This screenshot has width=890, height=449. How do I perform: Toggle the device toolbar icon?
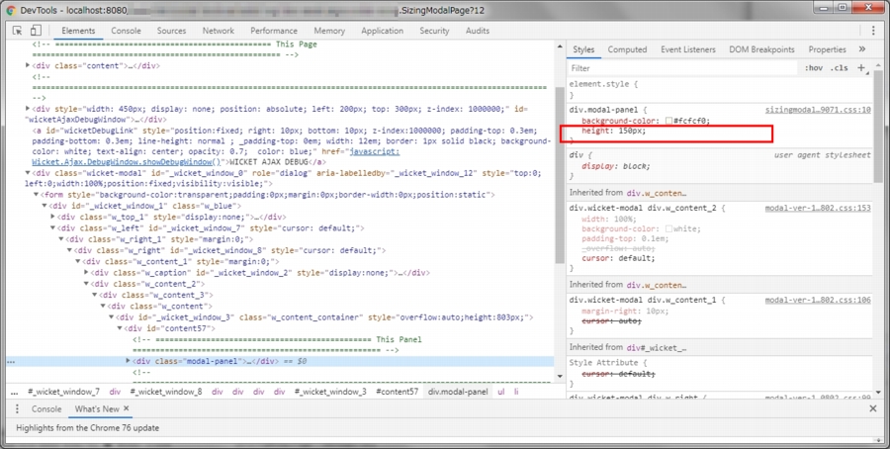click(x=36, y=31)
